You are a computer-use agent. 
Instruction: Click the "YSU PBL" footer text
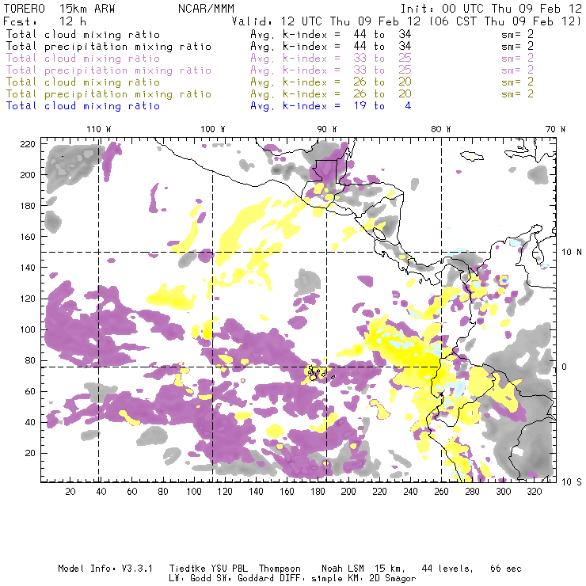pyautogui.click(x=229, y=569)
